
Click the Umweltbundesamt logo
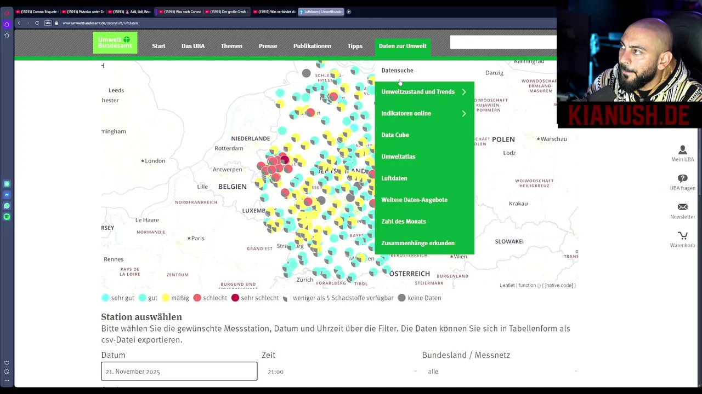click(115, 43)
